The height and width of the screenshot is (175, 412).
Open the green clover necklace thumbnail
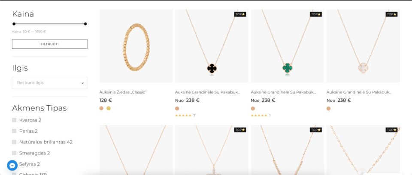pyautogui.click(x=288, y=46)
